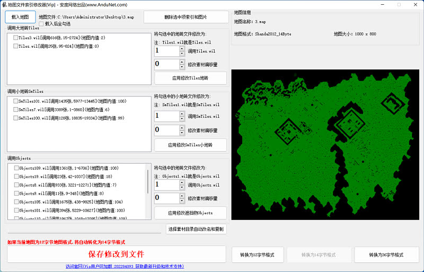The image size is (424, 272).
Task: Increase Tiles 修改素材偏移量 with up arrow
Action: [182, 62]
